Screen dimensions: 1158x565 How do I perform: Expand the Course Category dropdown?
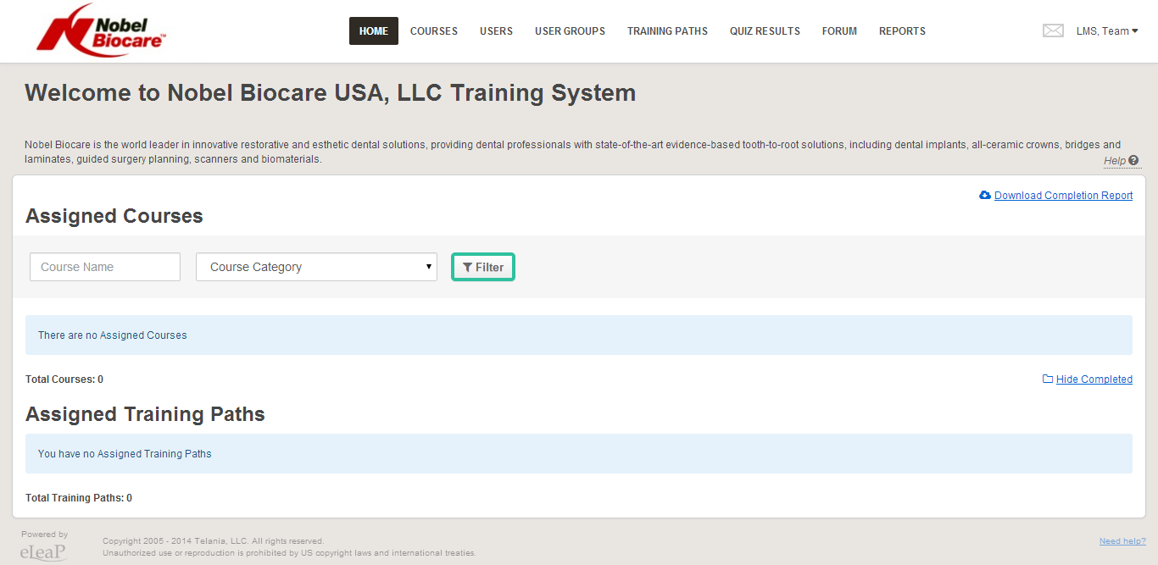(316, 267)
